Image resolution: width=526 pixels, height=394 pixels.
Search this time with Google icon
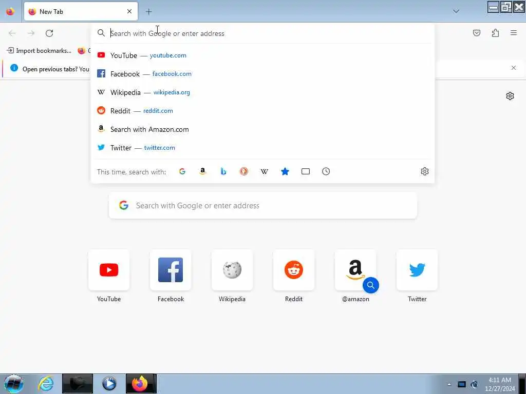(182, 171)
